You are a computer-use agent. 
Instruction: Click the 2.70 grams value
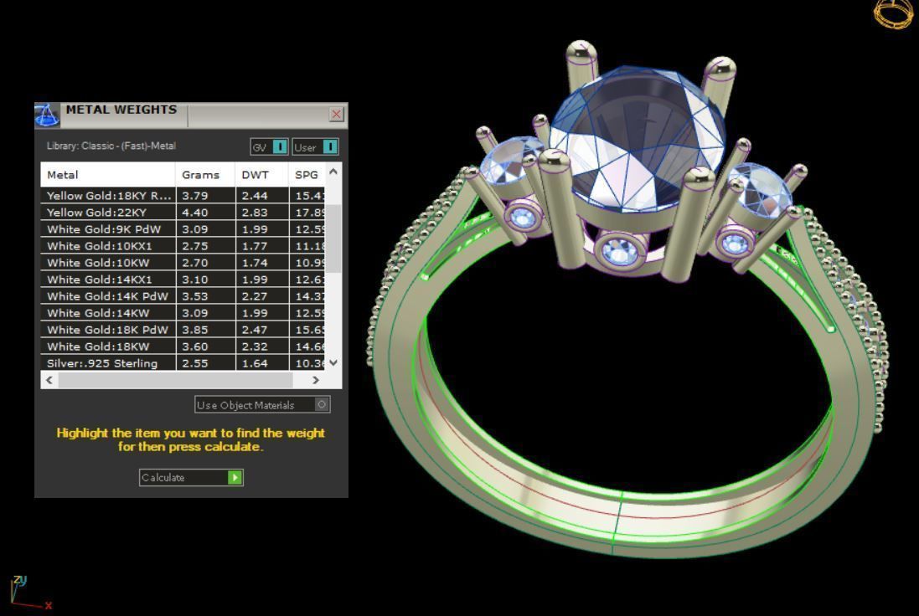pyautogui.click(x=194, y=263)
